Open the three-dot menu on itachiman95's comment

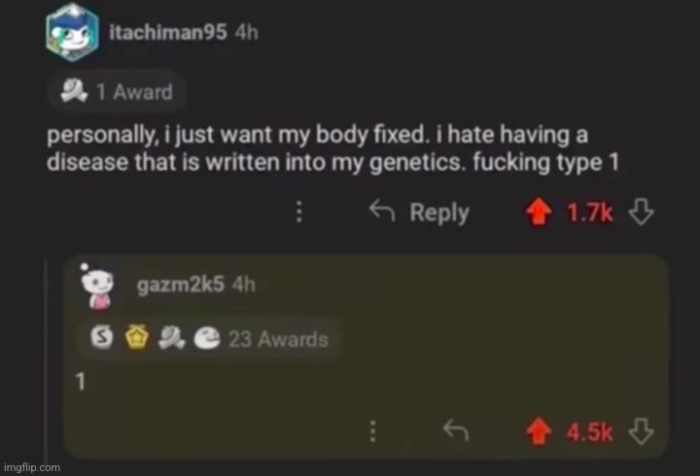point(302,213)
